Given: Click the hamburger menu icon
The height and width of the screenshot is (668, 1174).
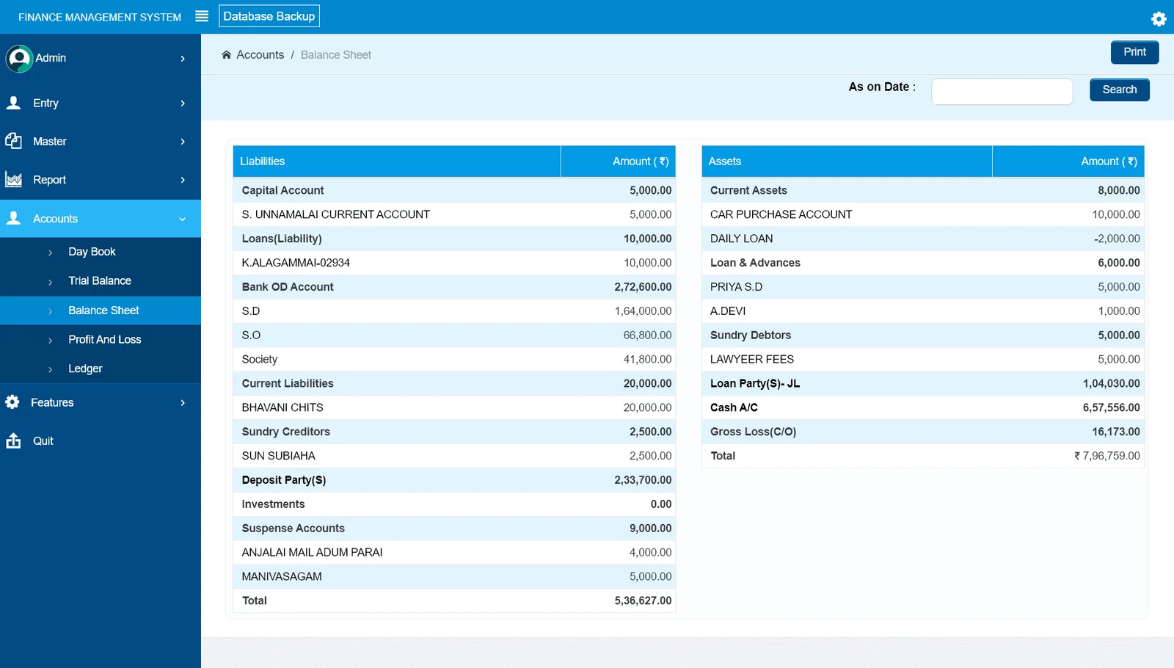Looking at the screenshot, I should tap(202, 16).
